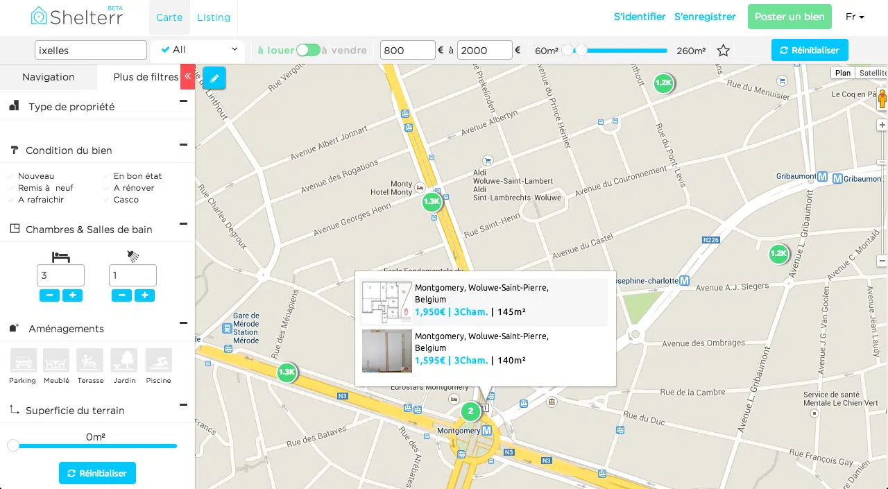Decrease the number of bathrooms

click(x=121, y=295)
